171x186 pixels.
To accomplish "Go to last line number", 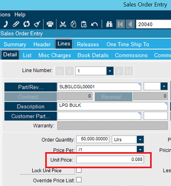I will tap(129, 71).
